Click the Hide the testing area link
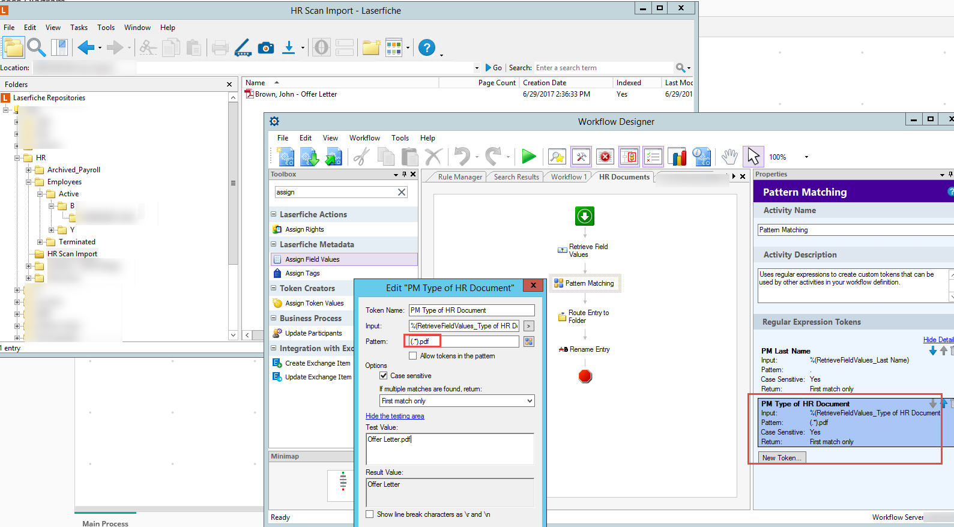The height and width of the screenshot is (527, 954). point(394,416)
